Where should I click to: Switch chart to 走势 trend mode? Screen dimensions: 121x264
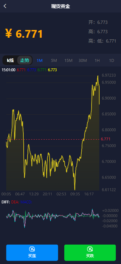(25, 60)
